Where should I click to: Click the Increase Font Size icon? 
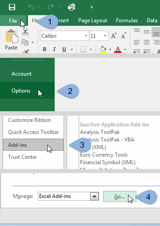[114, 36]
